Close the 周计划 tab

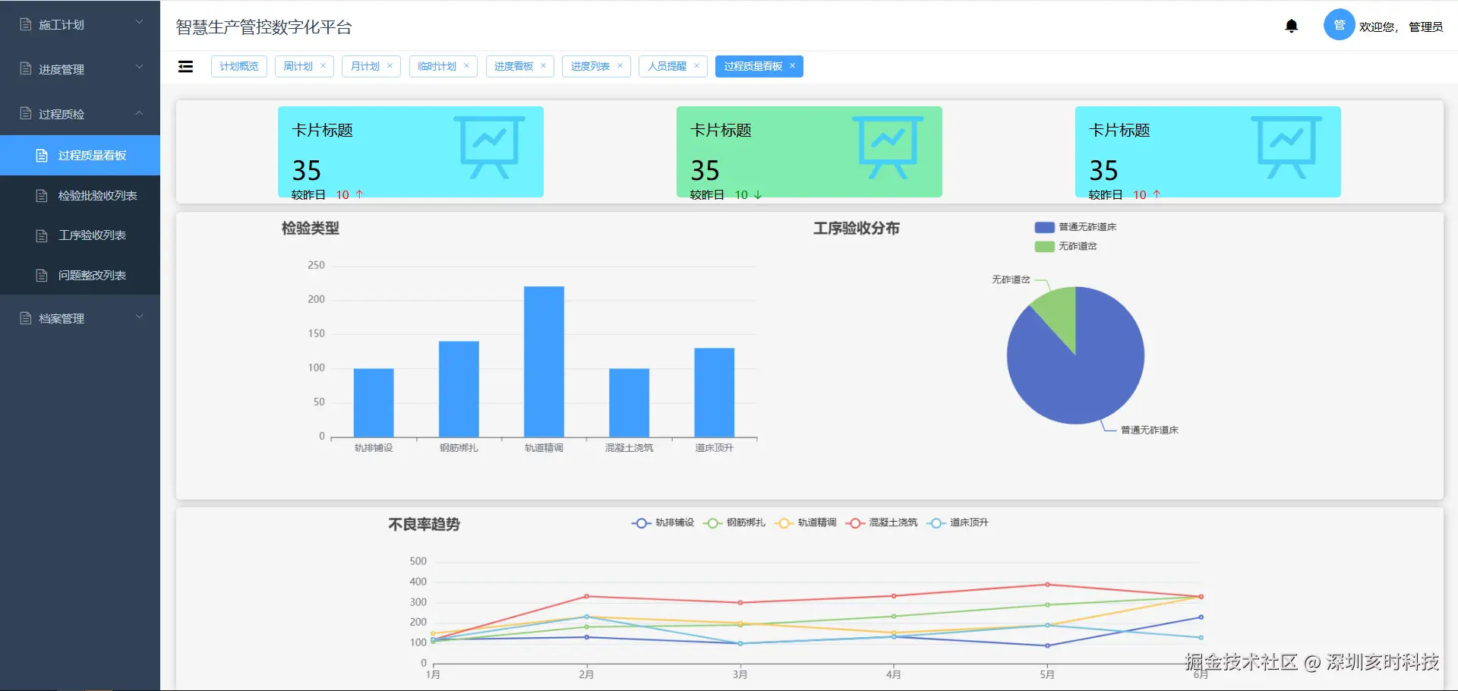tap(323, 66)
